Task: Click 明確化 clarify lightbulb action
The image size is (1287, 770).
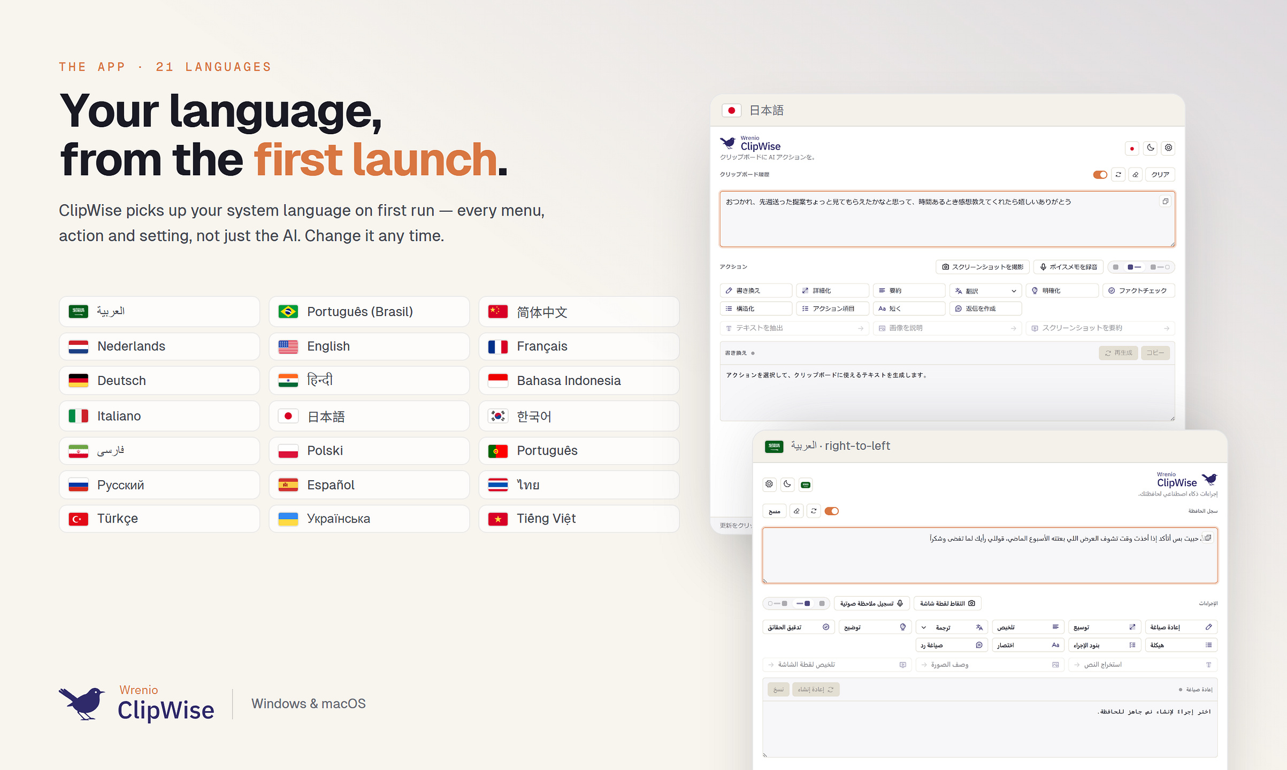Action: click(x=1062, y=290)
